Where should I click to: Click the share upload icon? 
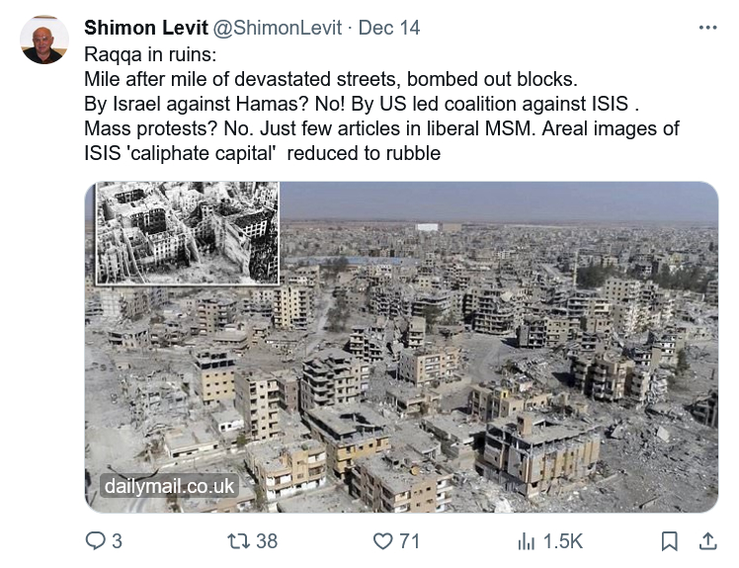(x=707, y=540)
